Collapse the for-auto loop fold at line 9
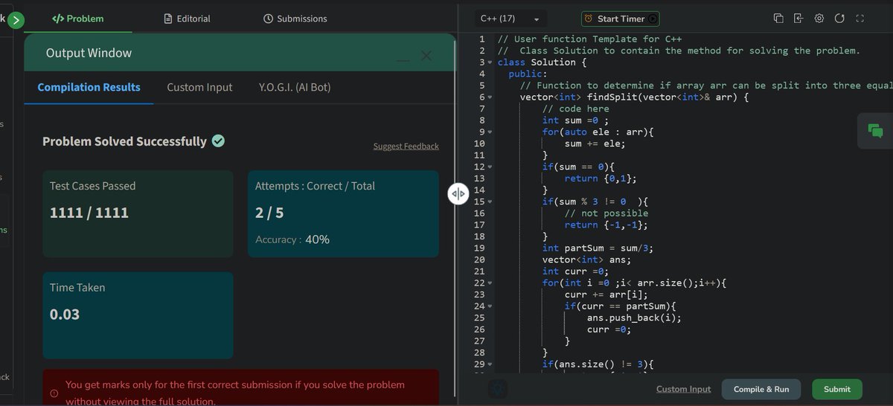 click(x=490, y=132)
